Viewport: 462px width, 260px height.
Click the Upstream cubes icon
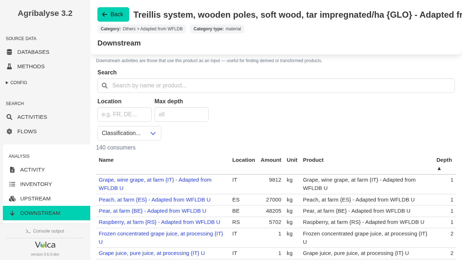[x=12, y=199]
